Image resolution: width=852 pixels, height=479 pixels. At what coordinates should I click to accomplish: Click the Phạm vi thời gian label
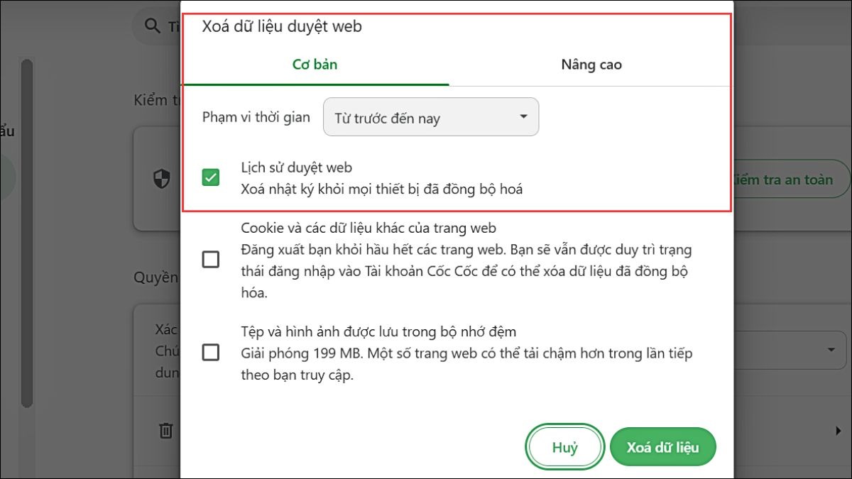pyautogui.click(x=256, y=117)
